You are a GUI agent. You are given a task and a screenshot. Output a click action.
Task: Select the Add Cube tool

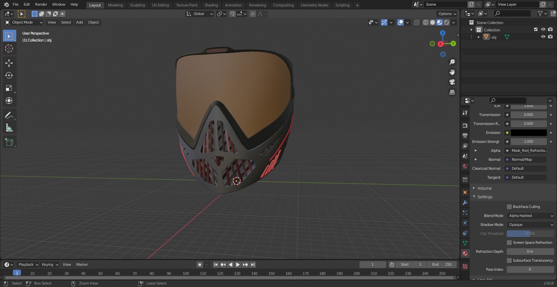click(9, 142)
